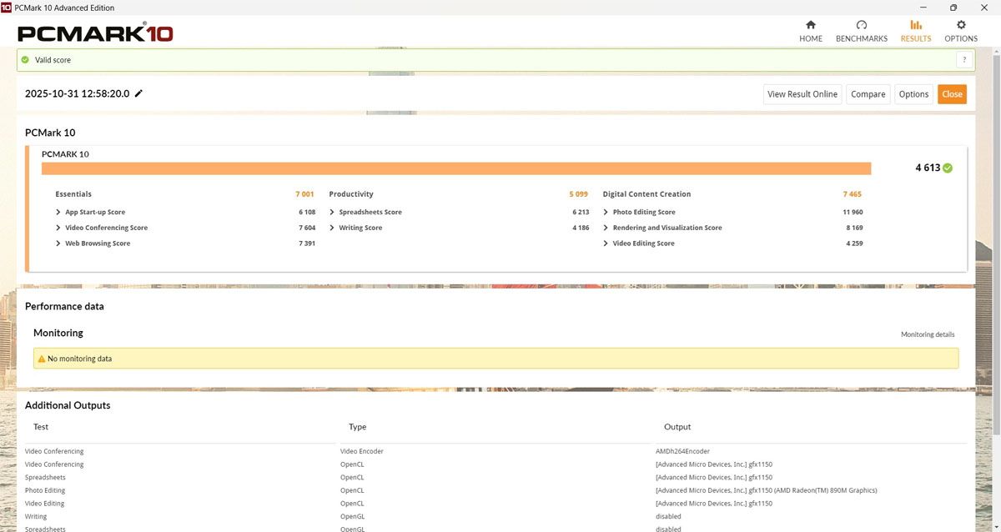The height and width of the screenshot is (532, 1001).
Task: Click the PCMark 10 logo
Action: (95, 33)
